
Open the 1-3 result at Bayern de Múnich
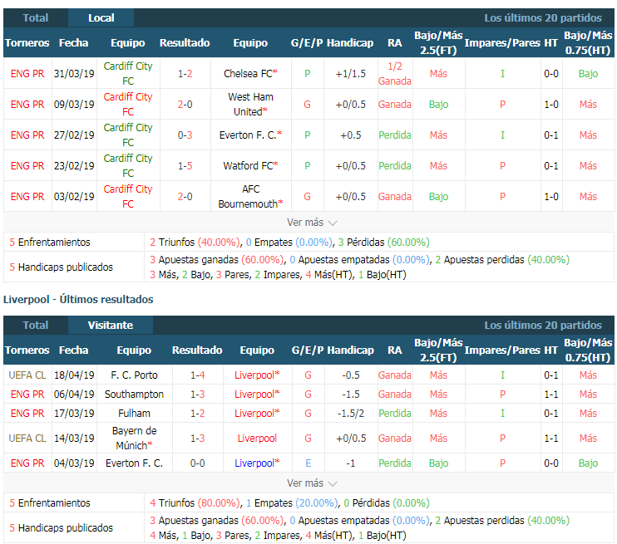pos(198,438)
